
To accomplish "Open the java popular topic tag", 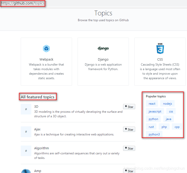I will [168, 119].
